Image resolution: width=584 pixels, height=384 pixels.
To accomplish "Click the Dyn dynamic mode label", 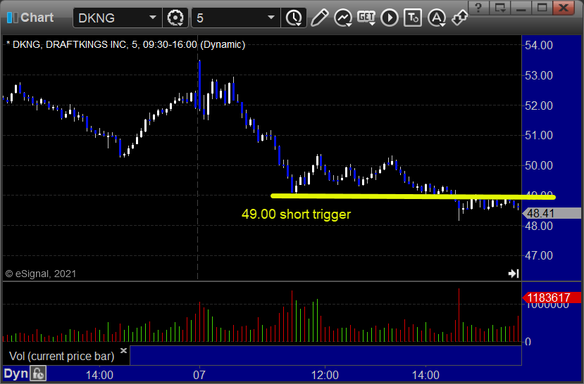I will pyautogui.click(x=15, y=374).
